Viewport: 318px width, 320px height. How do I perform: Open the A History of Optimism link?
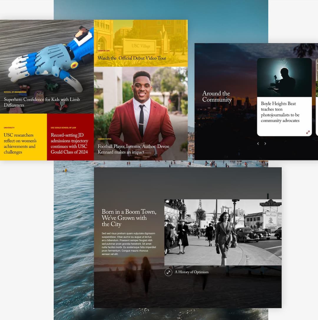tap(191, 272)
